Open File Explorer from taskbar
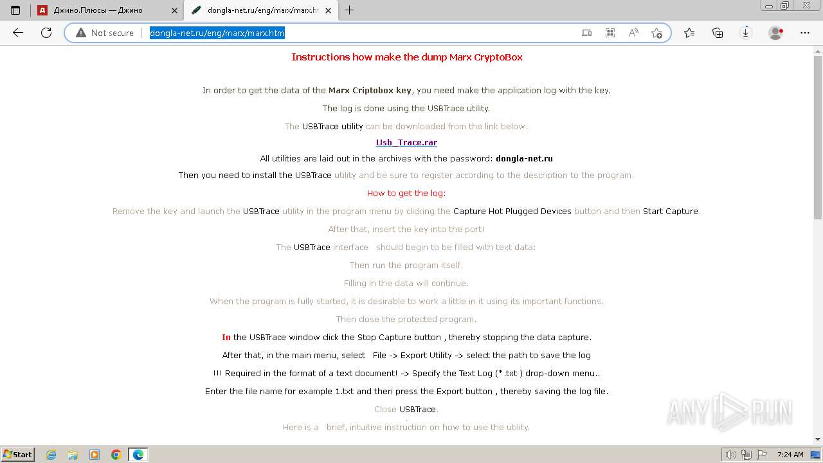The width and height of the screenshot is (823, 463). (x=73, y=455)
